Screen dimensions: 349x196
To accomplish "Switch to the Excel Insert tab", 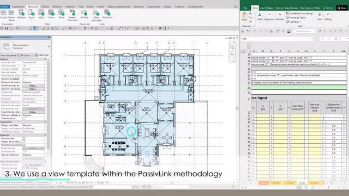I will (263, 8).
